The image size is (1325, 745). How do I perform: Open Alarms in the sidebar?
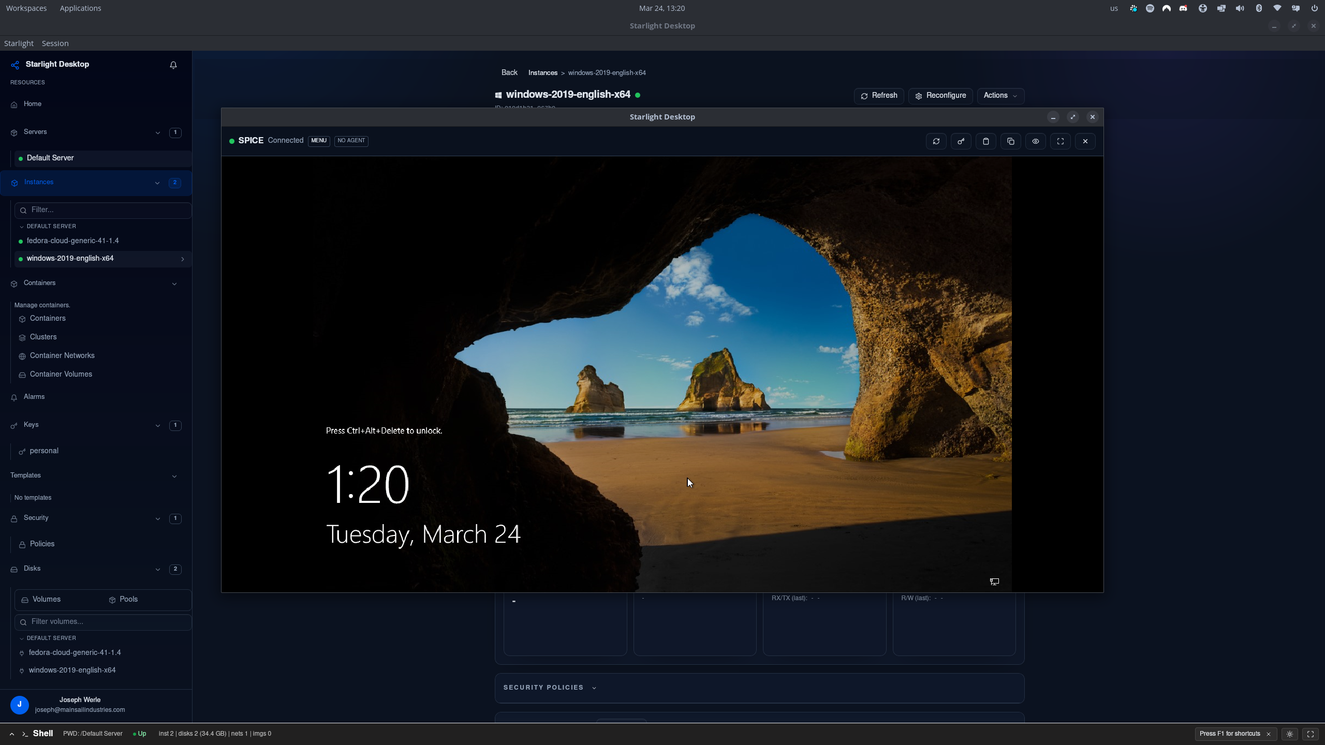pos(34,397)
